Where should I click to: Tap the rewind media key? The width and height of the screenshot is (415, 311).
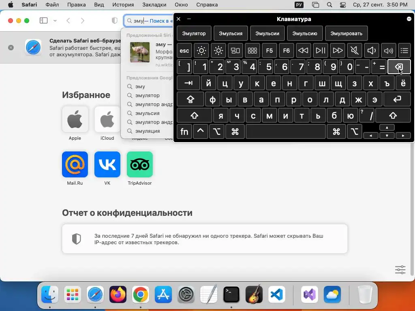click(303, 50)
